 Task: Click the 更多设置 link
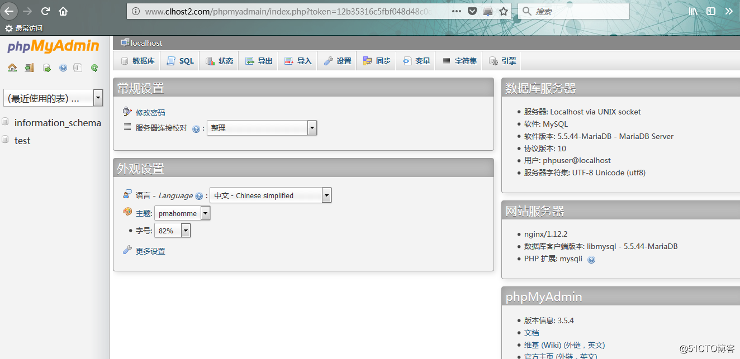[x=150, y=251]
